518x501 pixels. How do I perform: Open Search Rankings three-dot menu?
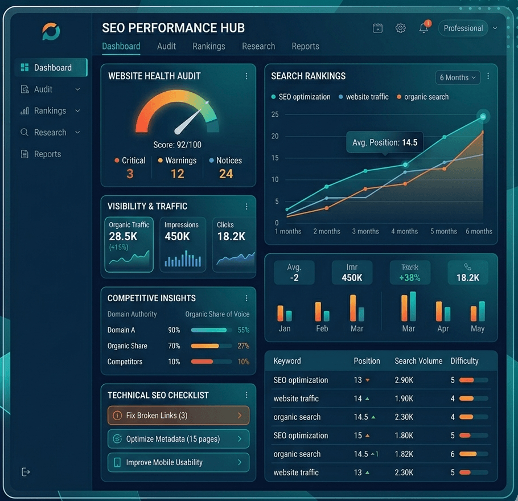point(488,76)
